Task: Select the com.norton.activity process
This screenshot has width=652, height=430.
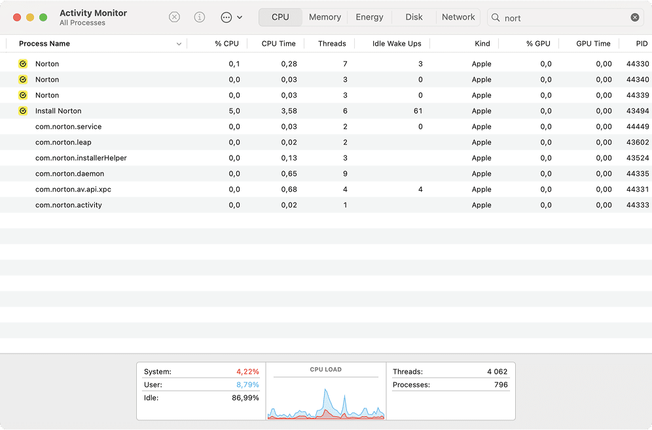Action: coord(326,205)
